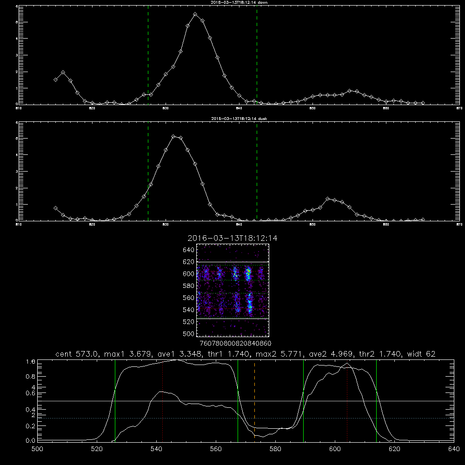The width and height of the screenshot is (465, 465).
Task: Select the red dotted marker near 604 in bottom plot
Action: tap(347, 401)
